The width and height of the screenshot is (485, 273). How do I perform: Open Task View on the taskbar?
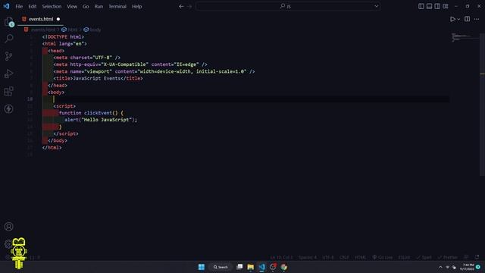click(x=239, y=267)
